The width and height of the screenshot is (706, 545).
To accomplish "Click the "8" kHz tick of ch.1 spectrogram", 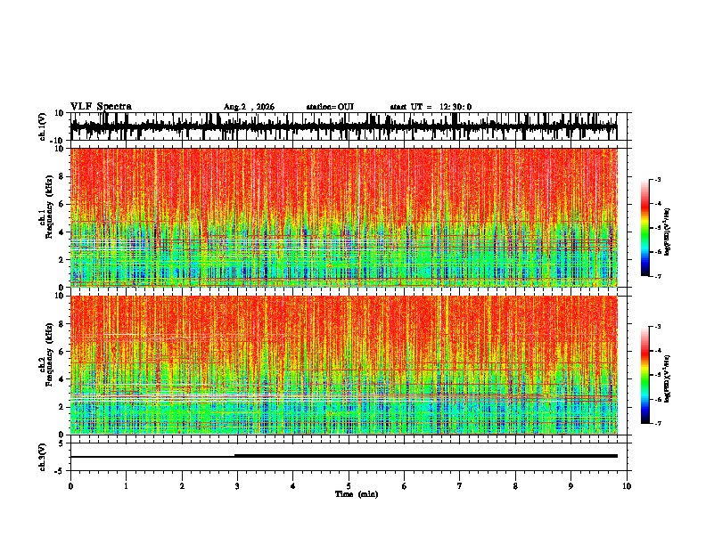I will point(62,176).
